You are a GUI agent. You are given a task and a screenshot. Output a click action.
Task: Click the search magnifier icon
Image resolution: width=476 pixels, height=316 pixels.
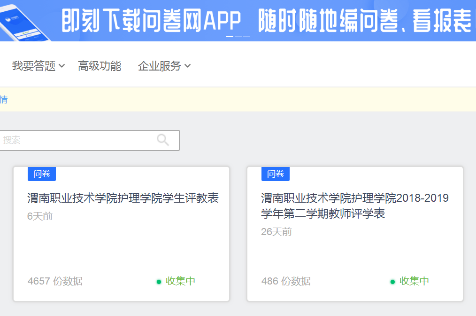point(163,140)
